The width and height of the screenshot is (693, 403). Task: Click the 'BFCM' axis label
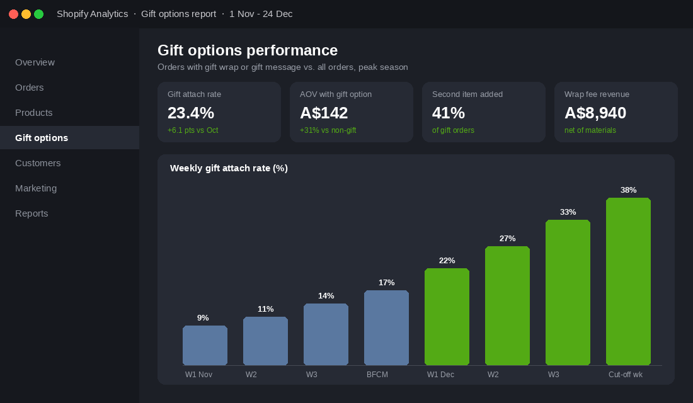[x=377, y=375]
